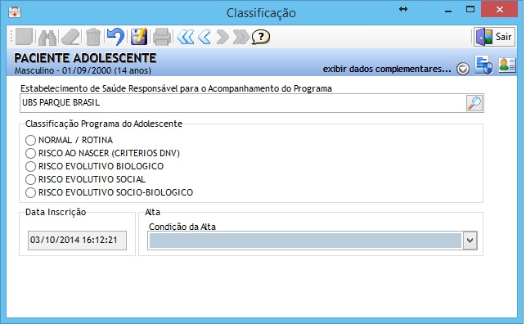Go to last record double-right arrow
This screenshot has width=526, height=324.
point(241,37)
